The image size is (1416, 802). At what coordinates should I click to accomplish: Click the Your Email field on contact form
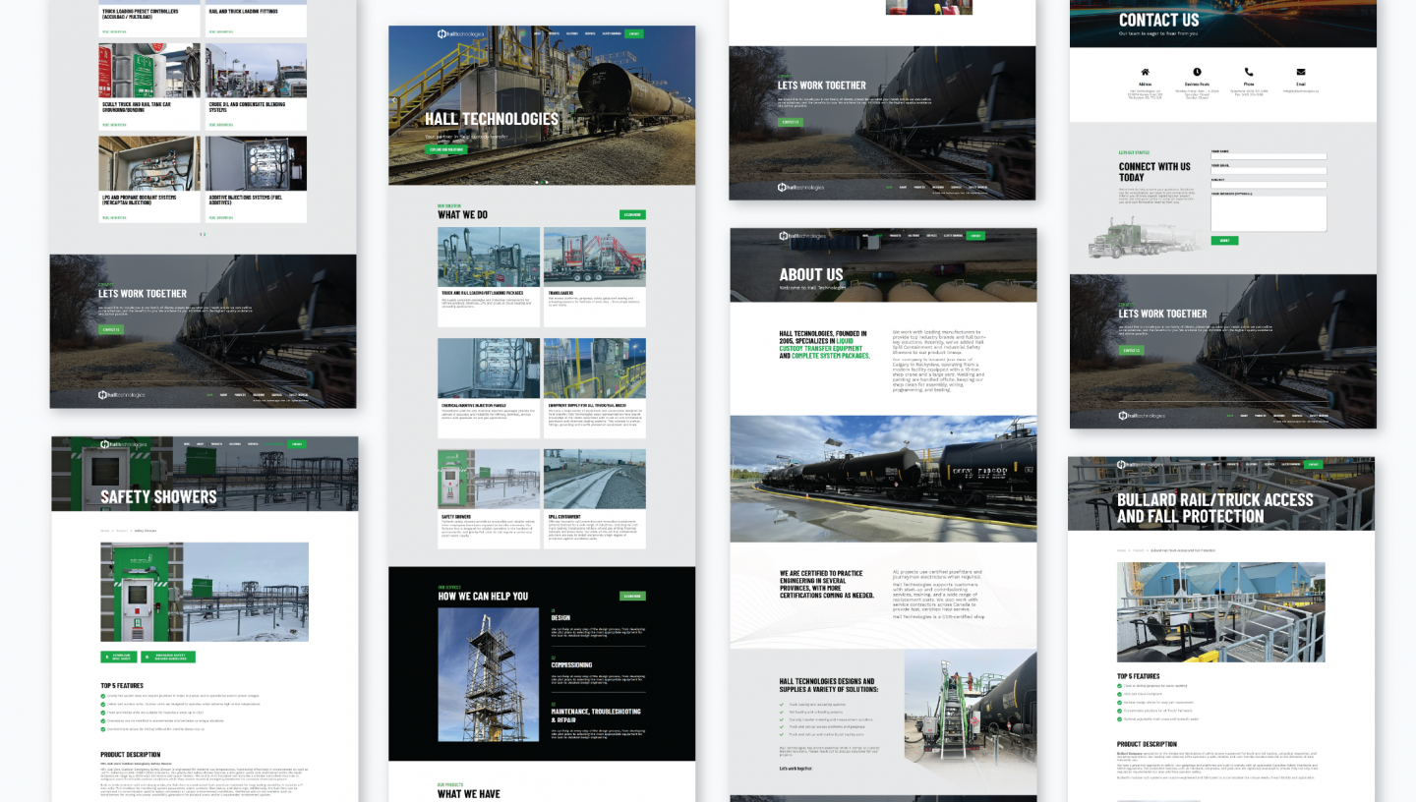pyautogui.click(x=1268, y=170)
